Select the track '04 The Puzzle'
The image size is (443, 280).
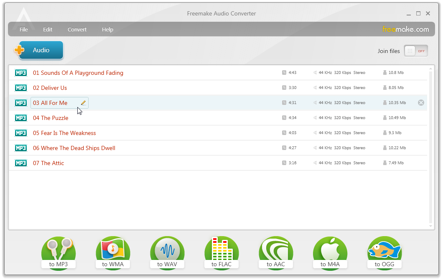(x=51, y=118)
